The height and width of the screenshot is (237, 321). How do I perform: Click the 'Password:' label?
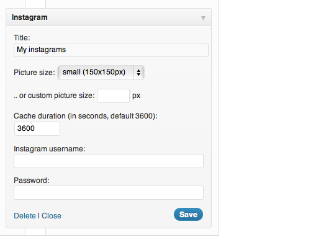point(32,181)
